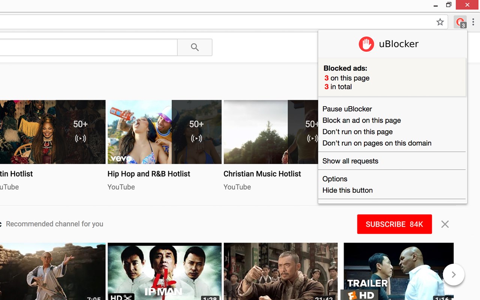Play the Trailer HD video thumbnail
This screenshot has height=300, width=480.
pos(399,271)
